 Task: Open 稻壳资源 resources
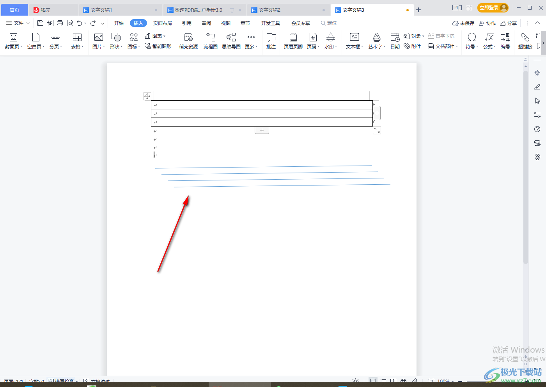click(x=188, y=41)
